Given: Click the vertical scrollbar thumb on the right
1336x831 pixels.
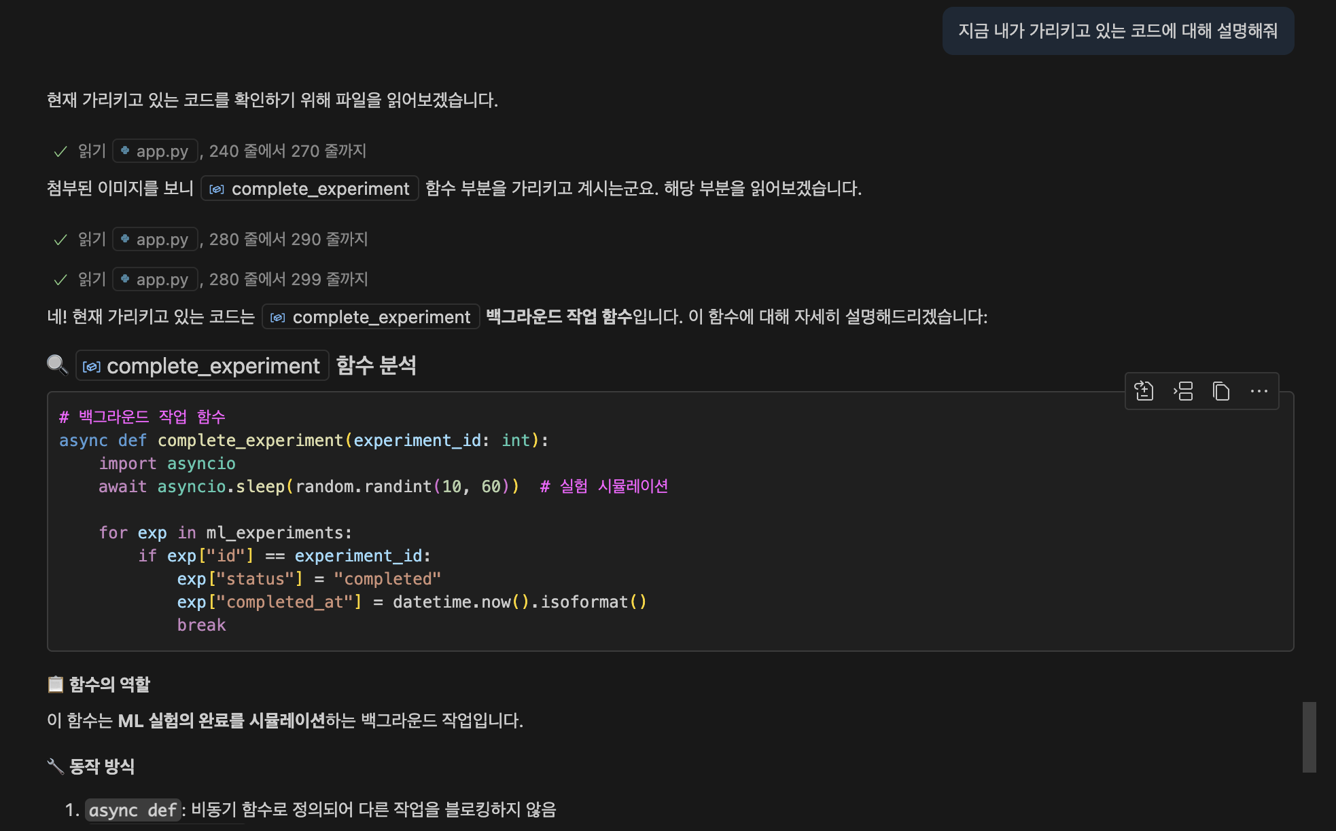Looking at the screenshot, I should [x=1309, y=737].
